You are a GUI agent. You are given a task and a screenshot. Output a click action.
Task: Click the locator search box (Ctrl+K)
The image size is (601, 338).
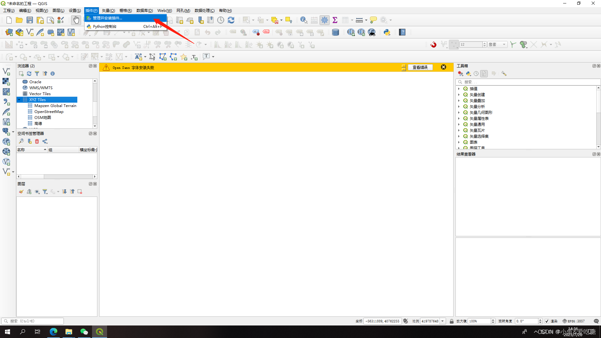(33, 321)
